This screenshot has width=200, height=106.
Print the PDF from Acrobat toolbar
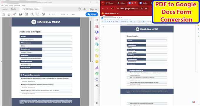pyautogui.click(x=20, y=14)
